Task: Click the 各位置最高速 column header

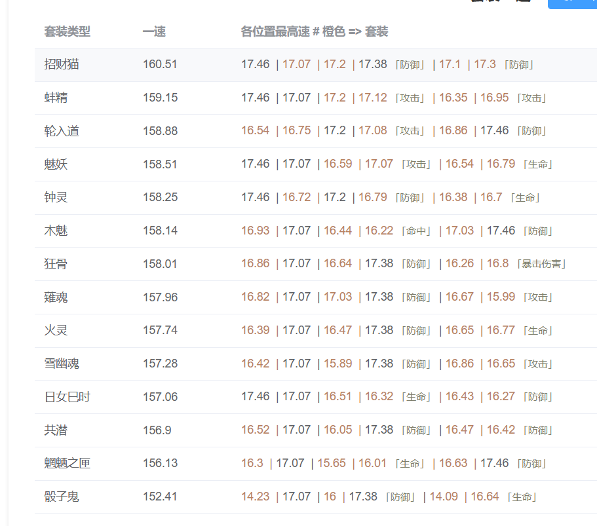Action: (315, 31)
